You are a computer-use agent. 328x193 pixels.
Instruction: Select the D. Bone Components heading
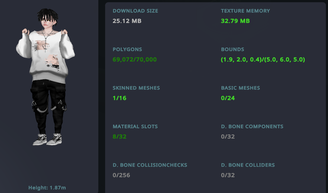pos(252,126)
